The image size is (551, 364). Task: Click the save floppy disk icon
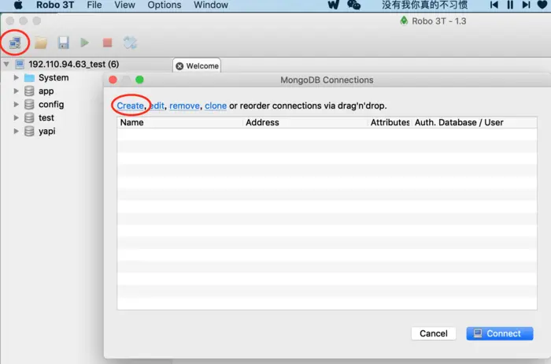pyautogui.click(x=63, y=43)
